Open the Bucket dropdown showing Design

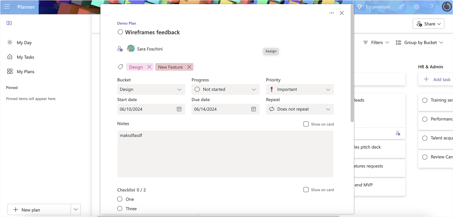151,89
